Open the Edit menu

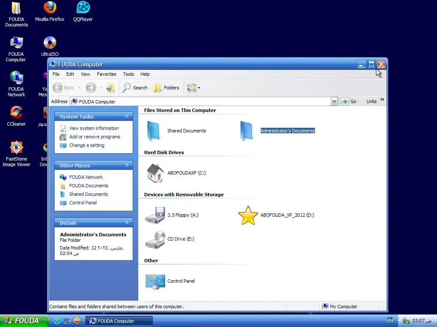click(x=70, y=74)
